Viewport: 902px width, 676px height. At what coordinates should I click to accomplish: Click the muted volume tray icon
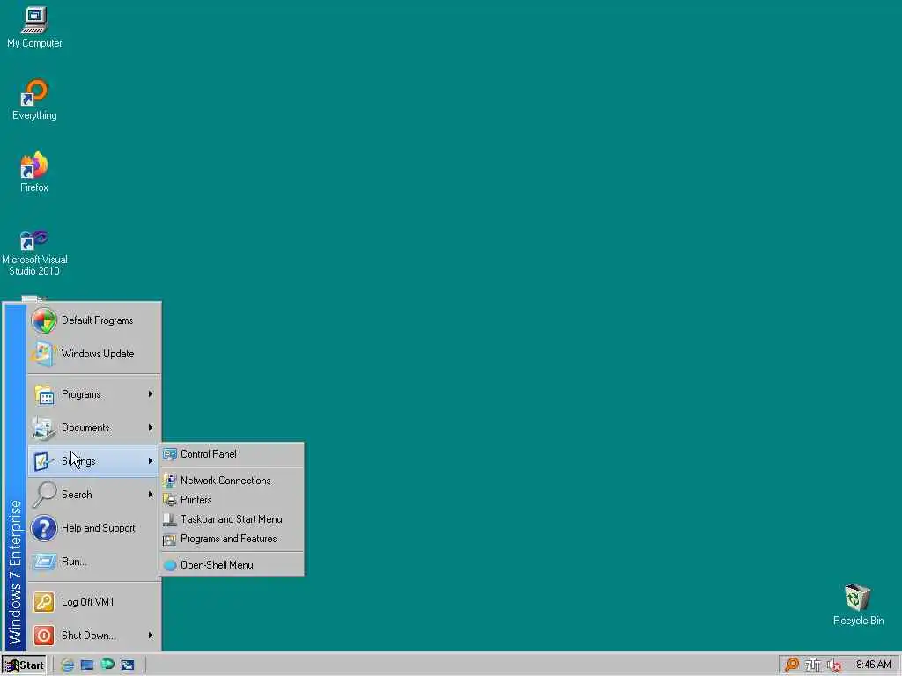tap(834, 665)
